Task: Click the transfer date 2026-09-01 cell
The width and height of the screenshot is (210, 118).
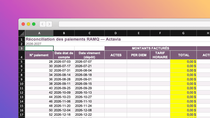Action: pyautogui.click(x=90, y=79)
